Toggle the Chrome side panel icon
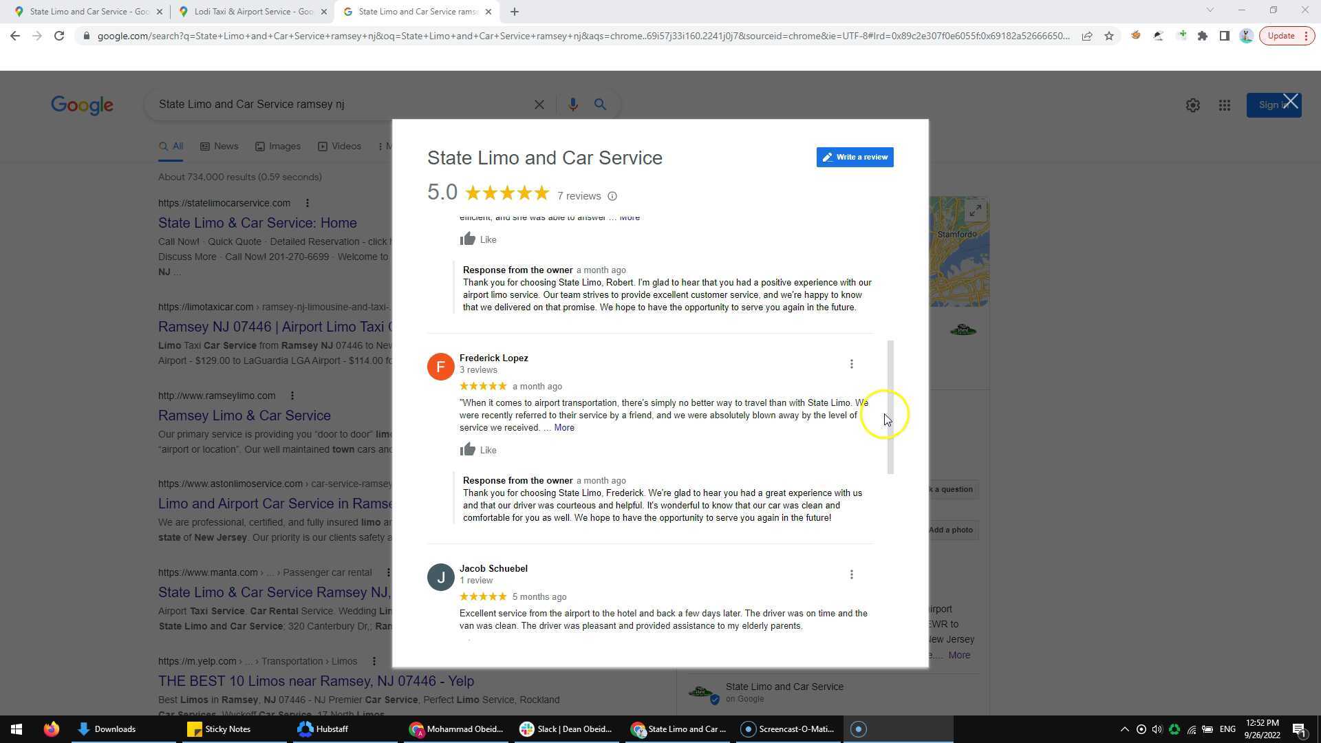 pyautogui.click(x=1224, y=36)
